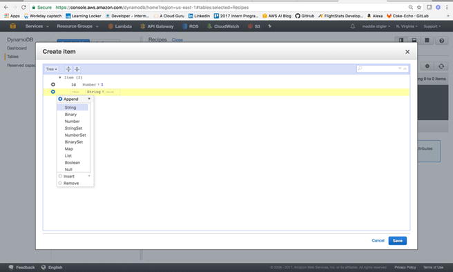The width and height of the screenshot is (453, 272).
Task: Choose NumberSet from the type list
Action: tap(75, 135)
